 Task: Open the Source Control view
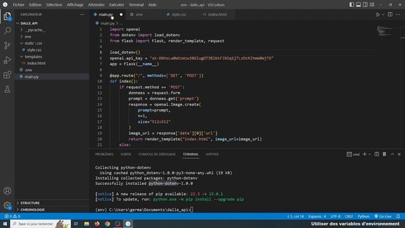coord(7,46)
